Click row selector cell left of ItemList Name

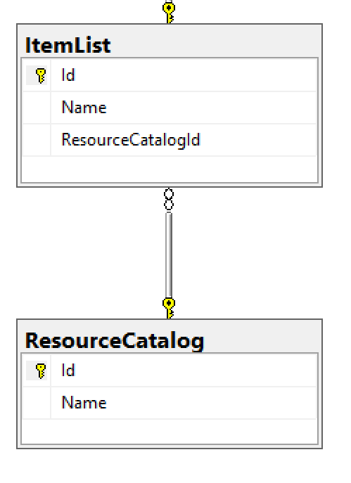click(x=37, y=108)
